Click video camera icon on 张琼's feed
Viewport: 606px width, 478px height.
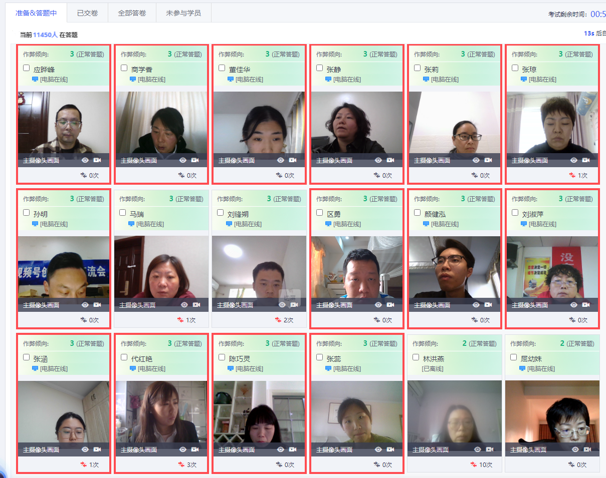586,160
